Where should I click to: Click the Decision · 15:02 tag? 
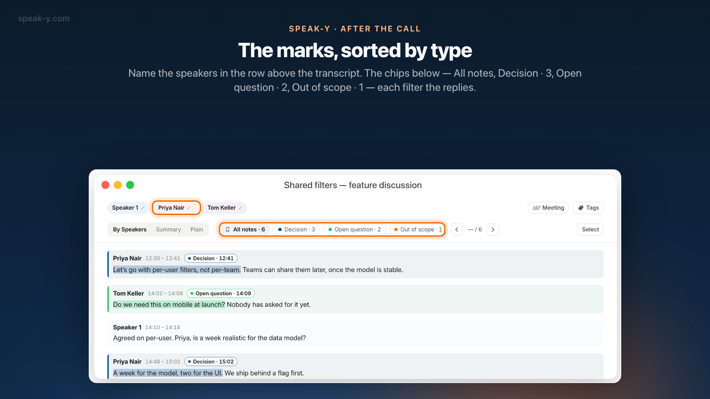[211, 362]
